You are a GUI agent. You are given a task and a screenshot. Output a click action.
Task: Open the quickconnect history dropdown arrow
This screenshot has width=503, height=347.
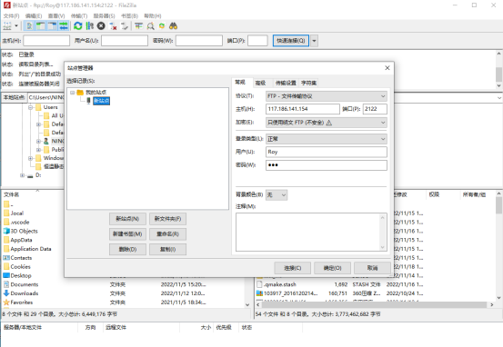(315, 41)
